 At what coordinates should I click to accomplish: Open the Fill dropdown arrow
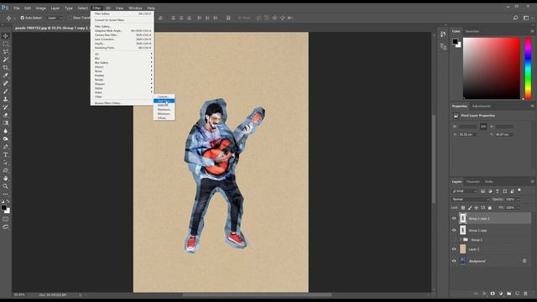(x=519, y=208)
